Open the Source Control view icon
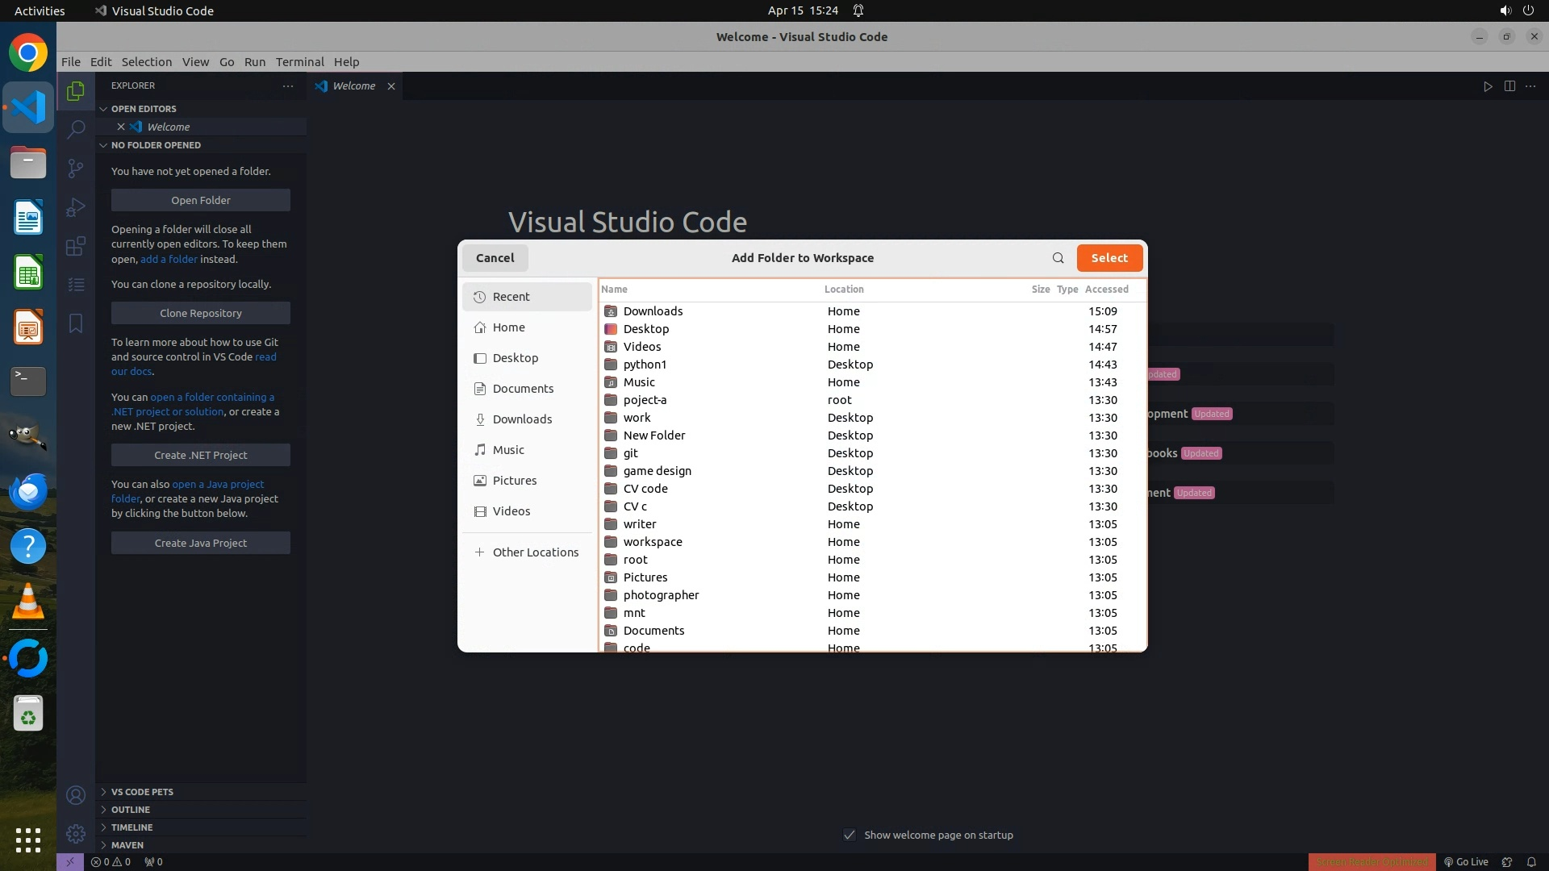The height and width of the screenshot is (871, 1549). point(76,168)
